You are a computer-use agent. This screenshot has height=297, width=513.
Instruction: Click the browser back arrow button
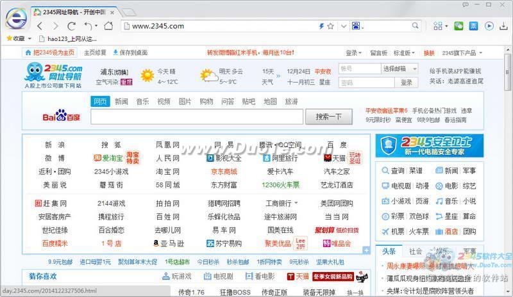pos(40,26)
